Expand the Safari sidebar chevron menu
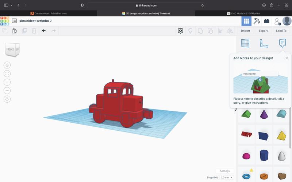Screen dimensions: 292x182 (12, 5)
